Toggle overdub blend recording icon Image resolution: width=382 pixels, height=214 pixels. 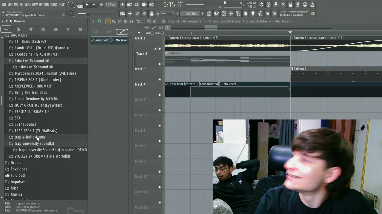tap(144, 4)
